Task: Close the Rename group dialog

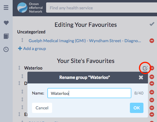Action: point(141,77)
